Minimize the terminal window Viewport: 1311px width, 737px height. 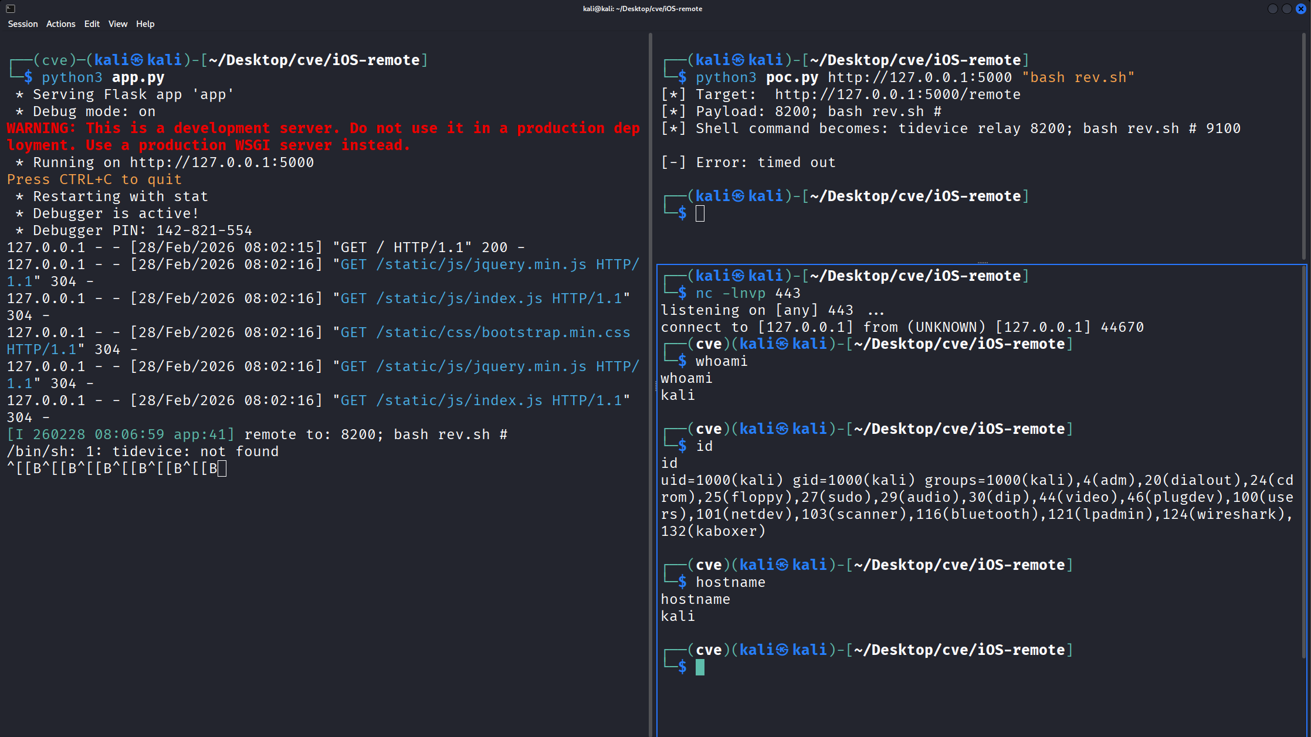click(x=1272, y=9)
